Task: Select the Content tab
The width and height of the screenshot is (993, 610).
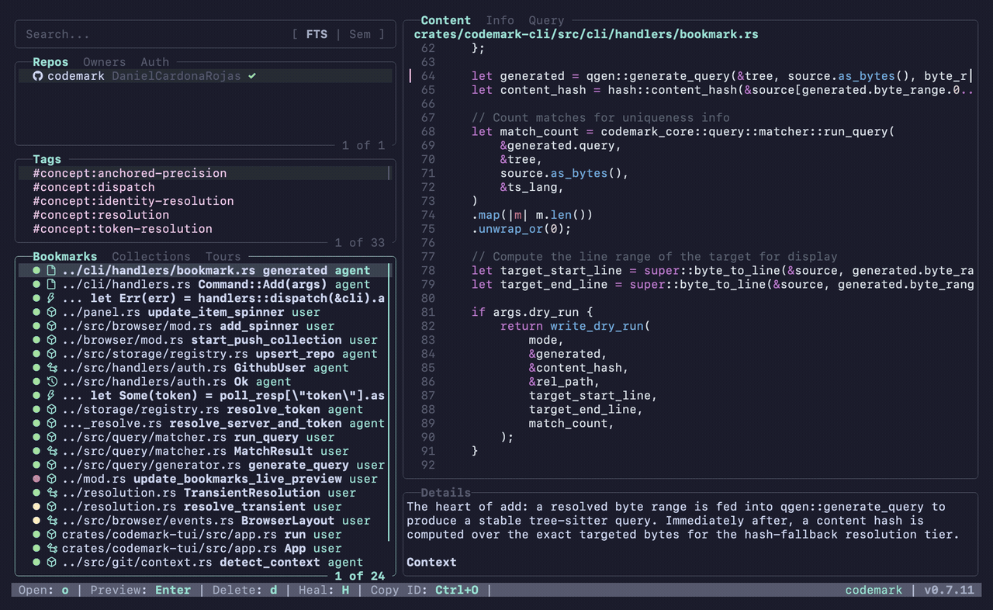Action: tap(445, 20)
